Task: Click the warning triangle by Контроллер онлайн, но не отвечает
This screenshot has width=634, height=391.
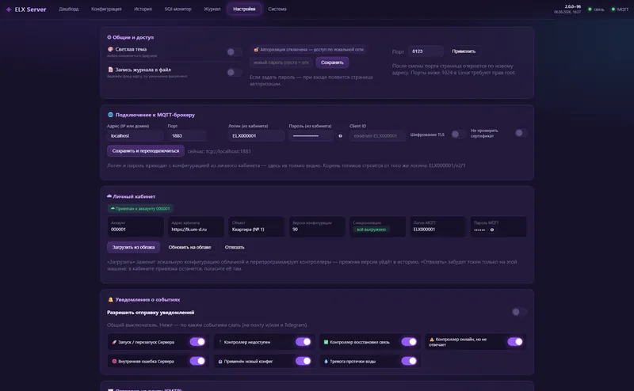Action: [x=431, y=340]
